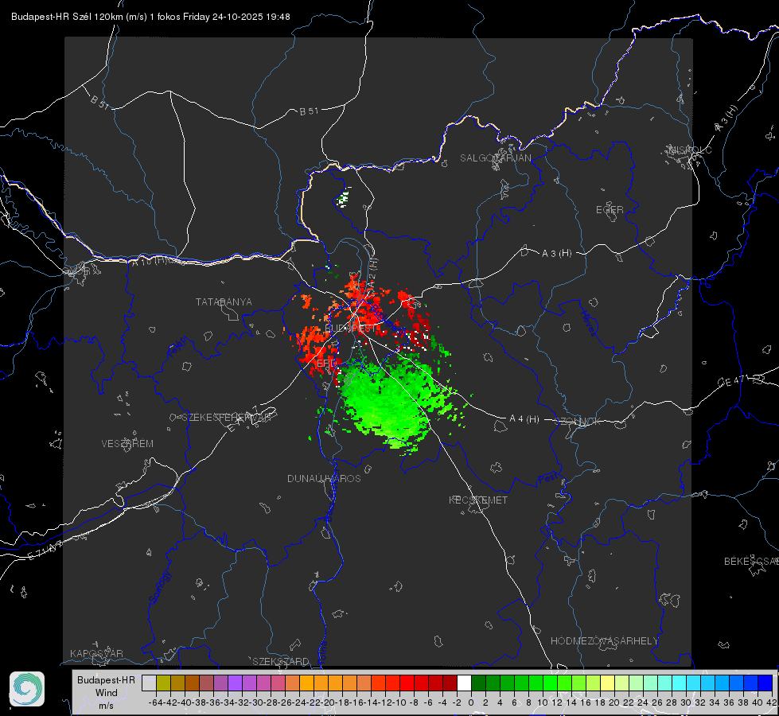Pick the olive legend swatch above -64
Viewport: 779px width, 716px height.
163,683
